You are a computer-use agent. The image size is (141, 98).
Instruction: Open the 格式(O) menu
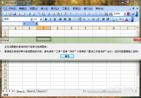[x=55, y=8]
